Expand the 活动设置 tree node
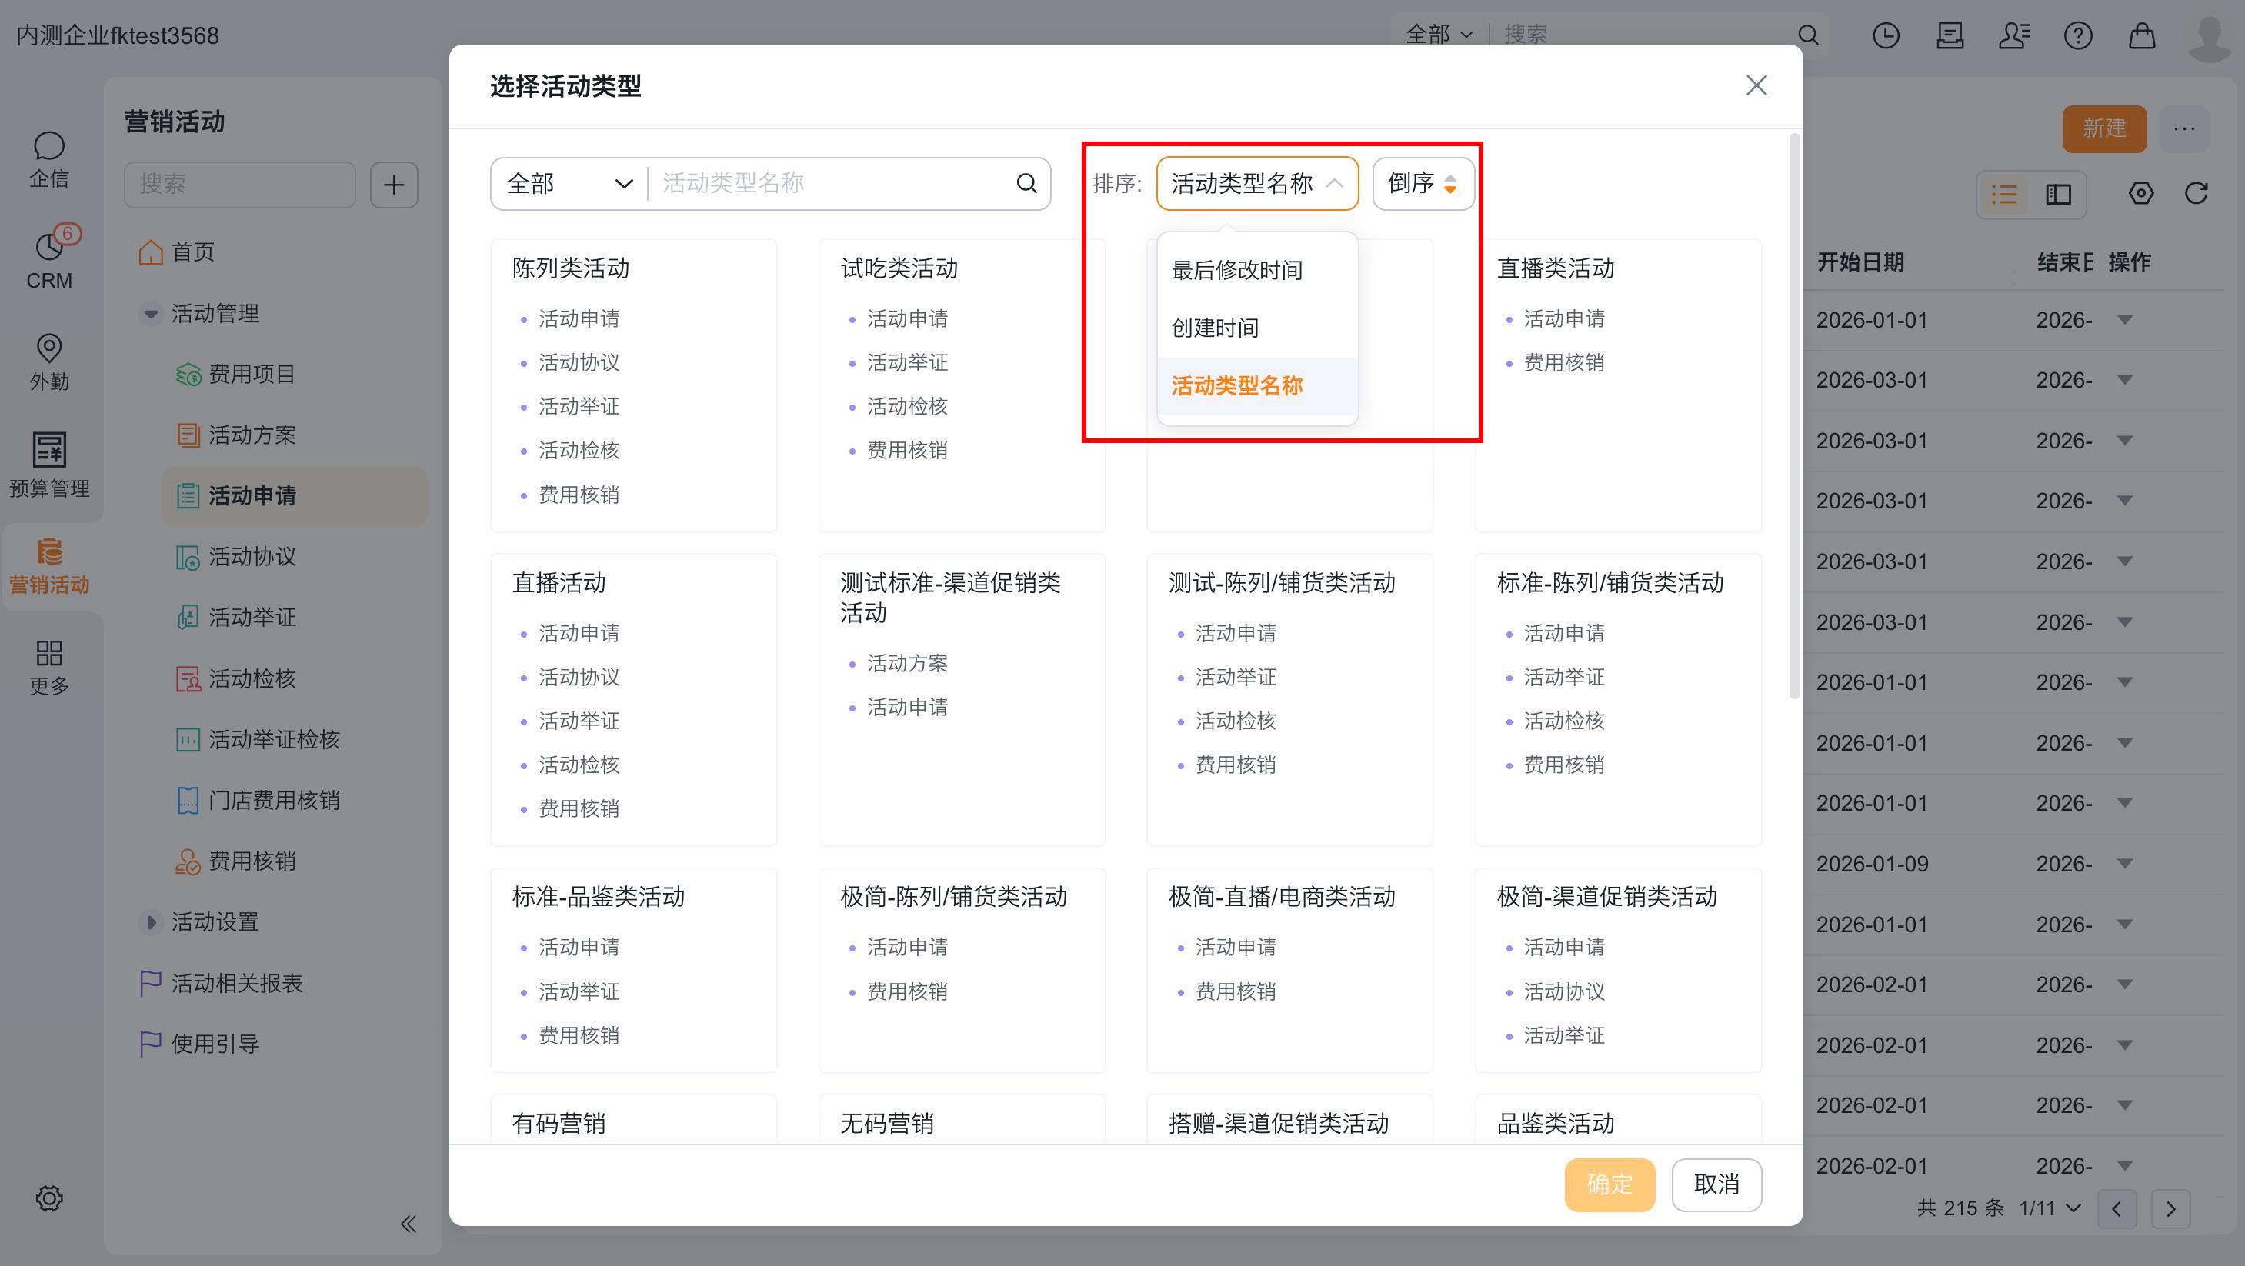This screenshot has height=1266, width=2245. click(151, 922)
